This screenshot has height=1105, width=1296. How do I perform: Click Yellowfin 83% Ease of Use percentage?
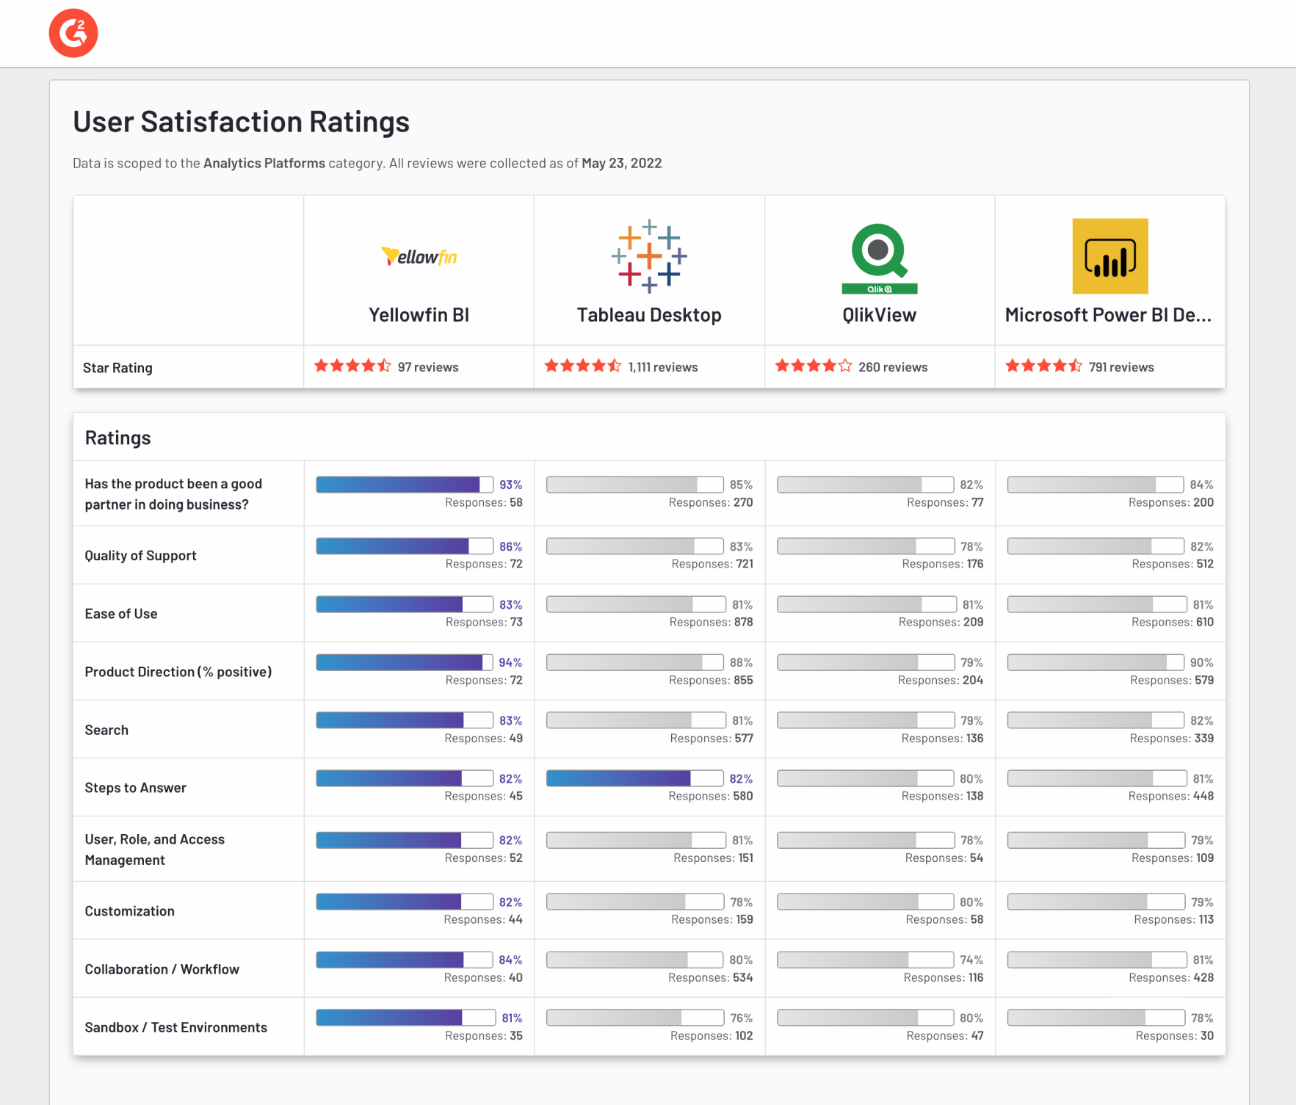[x=510, y=604]
